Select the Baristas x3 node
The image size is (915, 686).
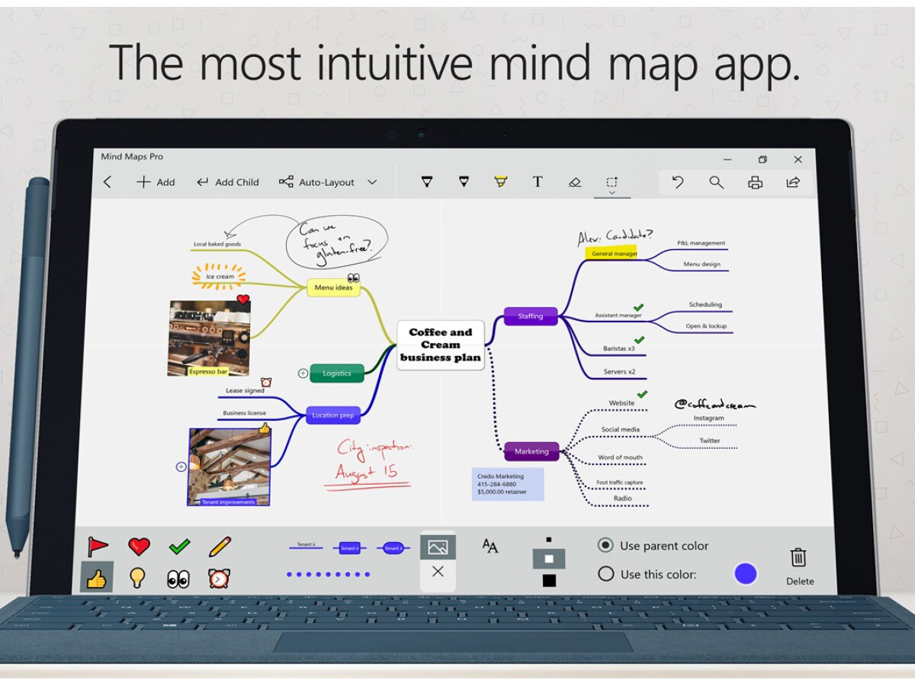click(x=619, y=348)
